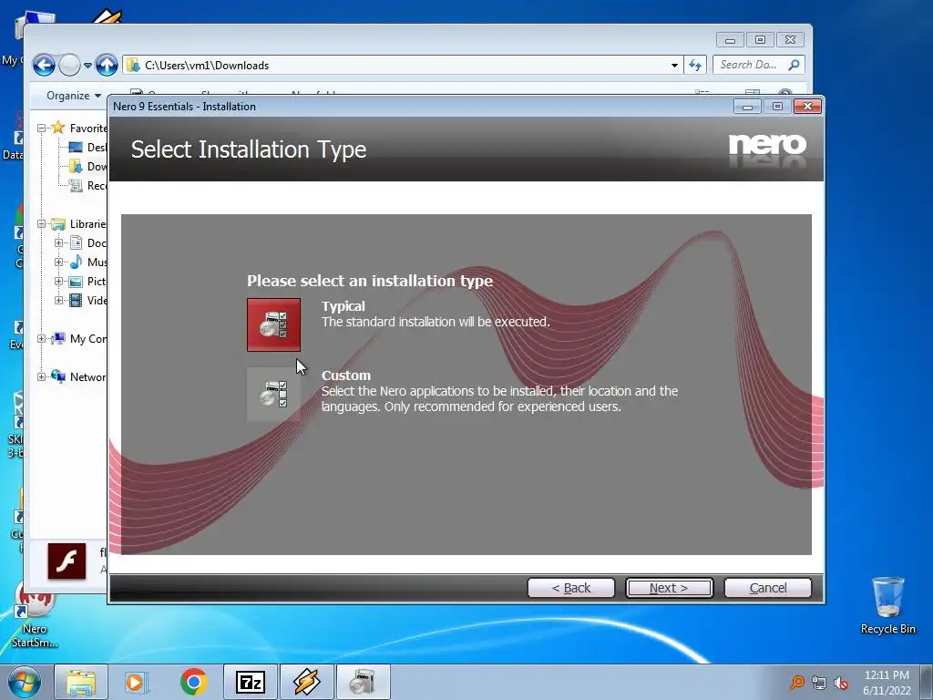Open the Explorer recent pages dropdown arrow

tap(87, 66)
